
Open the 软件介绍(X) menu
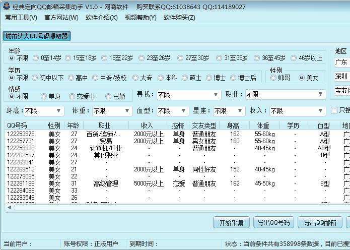(102, 18)
